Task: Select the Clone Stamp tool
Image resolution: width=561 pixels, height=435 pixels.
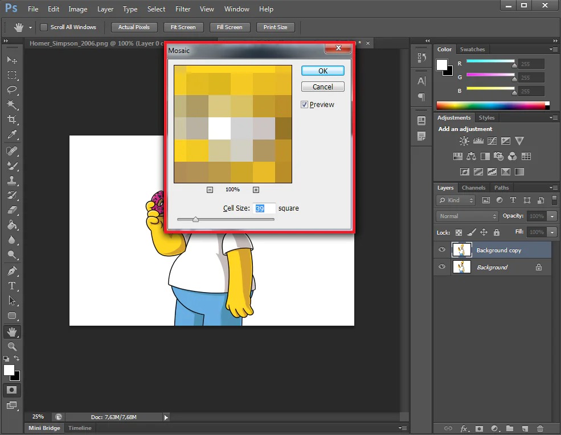Action: click(12, 180)
